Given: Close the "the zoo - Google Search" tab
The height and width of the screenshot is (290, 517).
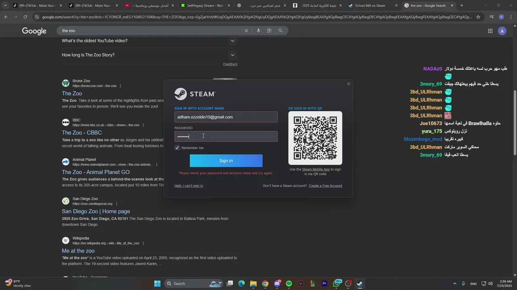Looking at the screenshot, I should (x=452, y=6).
